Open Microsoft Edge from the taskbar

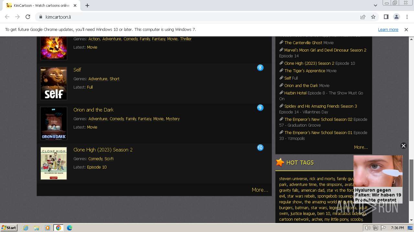tap(69, 228)
